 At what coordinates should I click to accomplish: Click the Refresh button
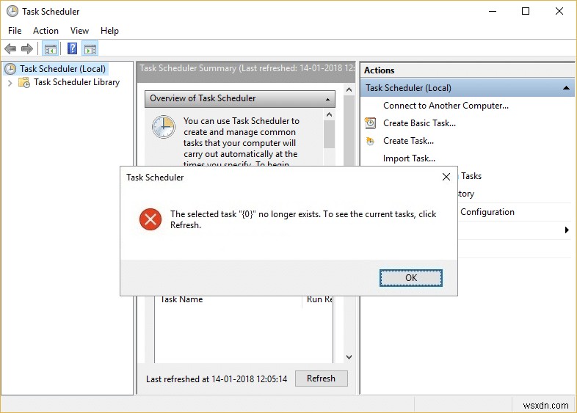click(322, 379)
